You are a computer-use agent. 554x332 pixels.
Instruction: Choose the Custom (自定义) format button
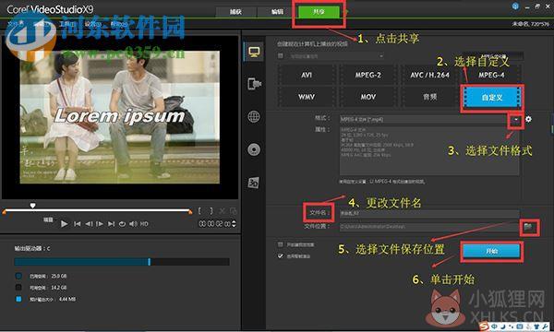point(492,98)
